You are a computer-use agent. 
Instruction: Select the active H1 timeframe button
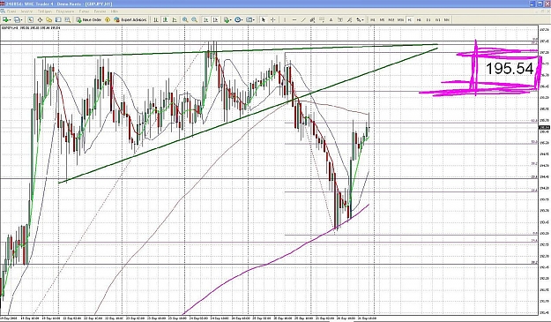(x=409, y=19)
